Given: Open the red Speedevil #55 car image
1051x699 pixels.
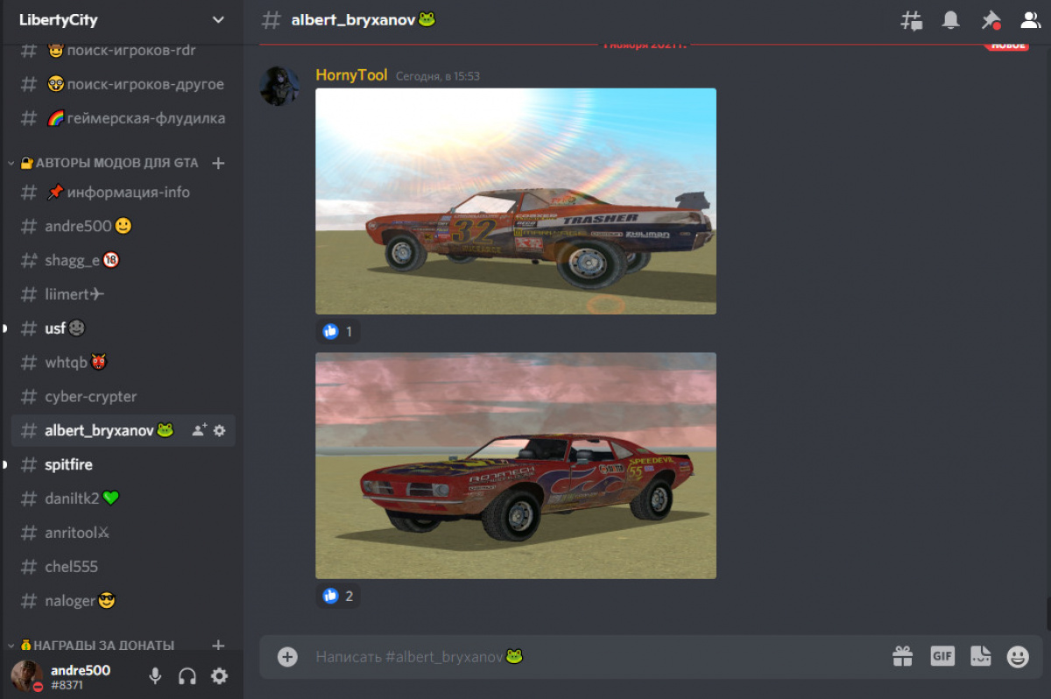Looking at the screenshot, I should coord(516,466).
